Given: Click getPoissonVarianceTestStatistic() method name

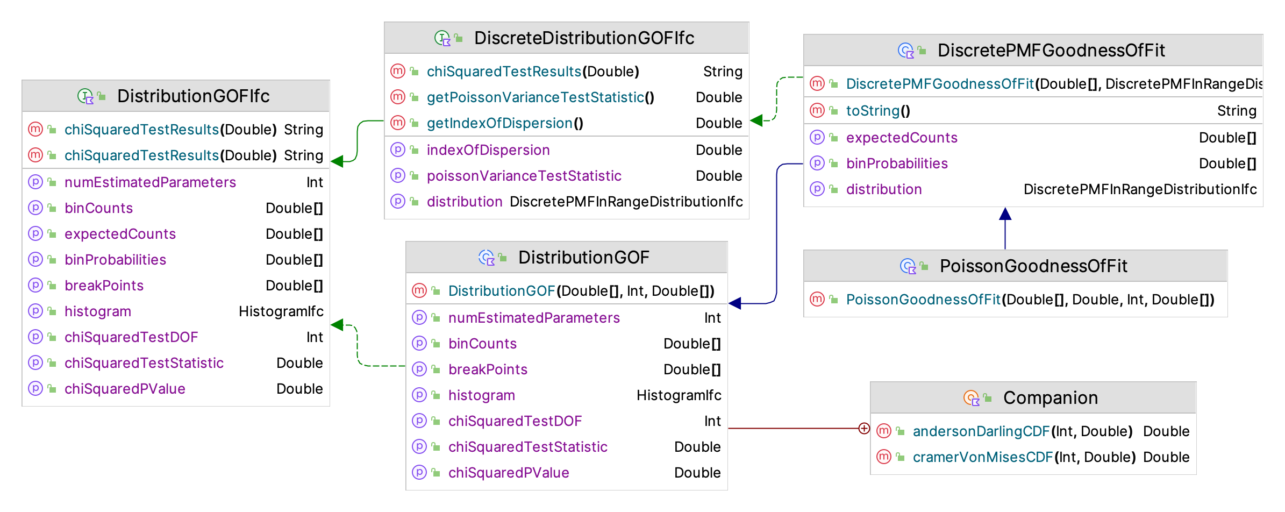Looking at the screenshot, I should click(540, 97).
